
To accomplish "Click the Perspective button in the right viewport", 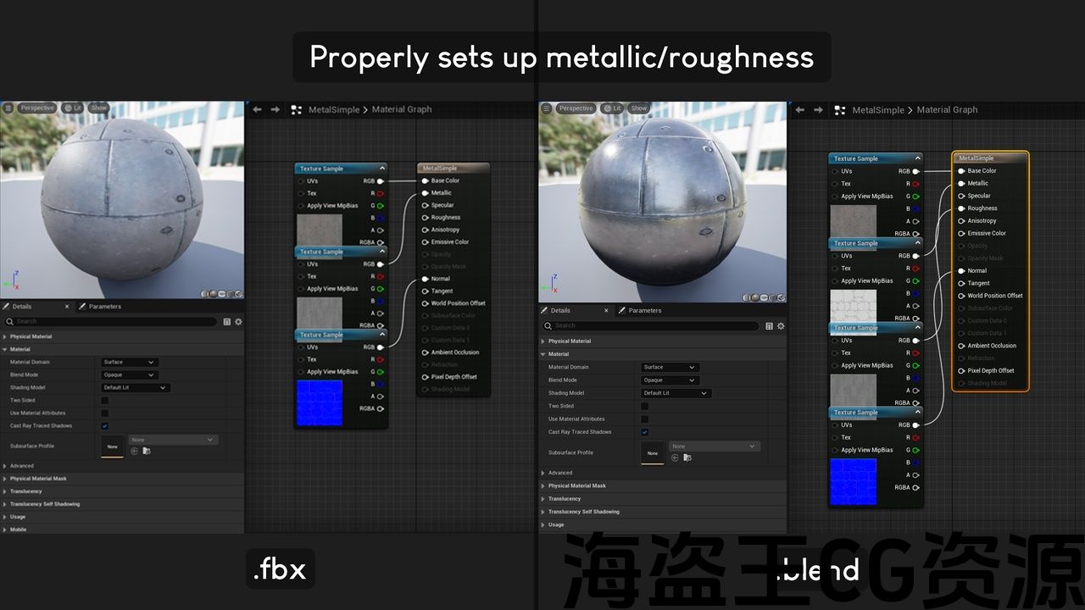I will coord(572,108).
